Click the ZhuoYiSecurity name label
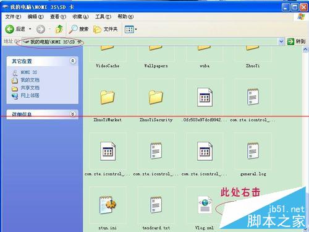 [156, 120]
